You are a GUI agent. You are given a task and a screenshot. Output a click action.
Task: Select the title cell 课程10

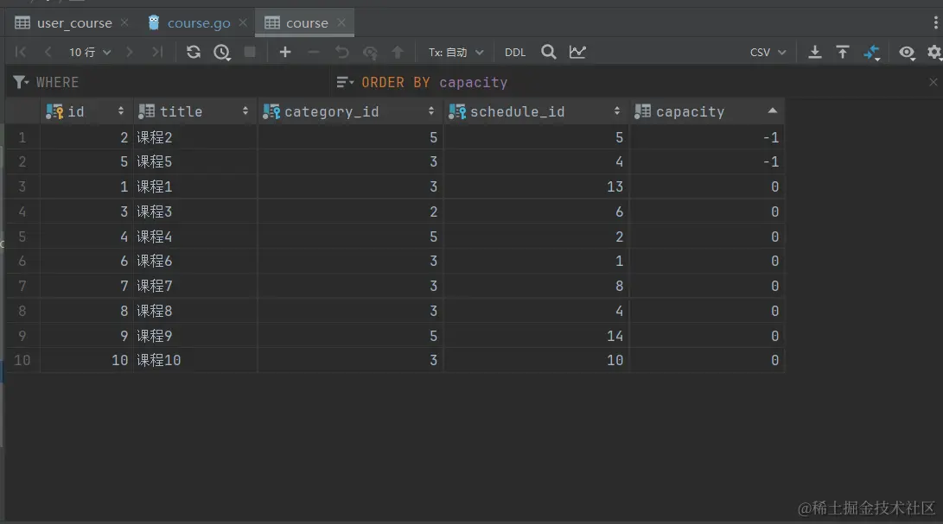pos(194,360)
